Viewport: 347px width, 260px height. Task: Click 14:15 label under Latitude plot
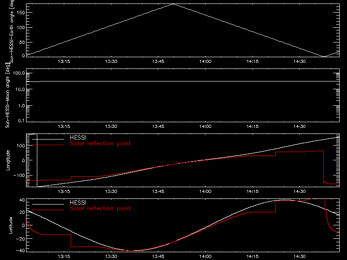coord(252,257)
